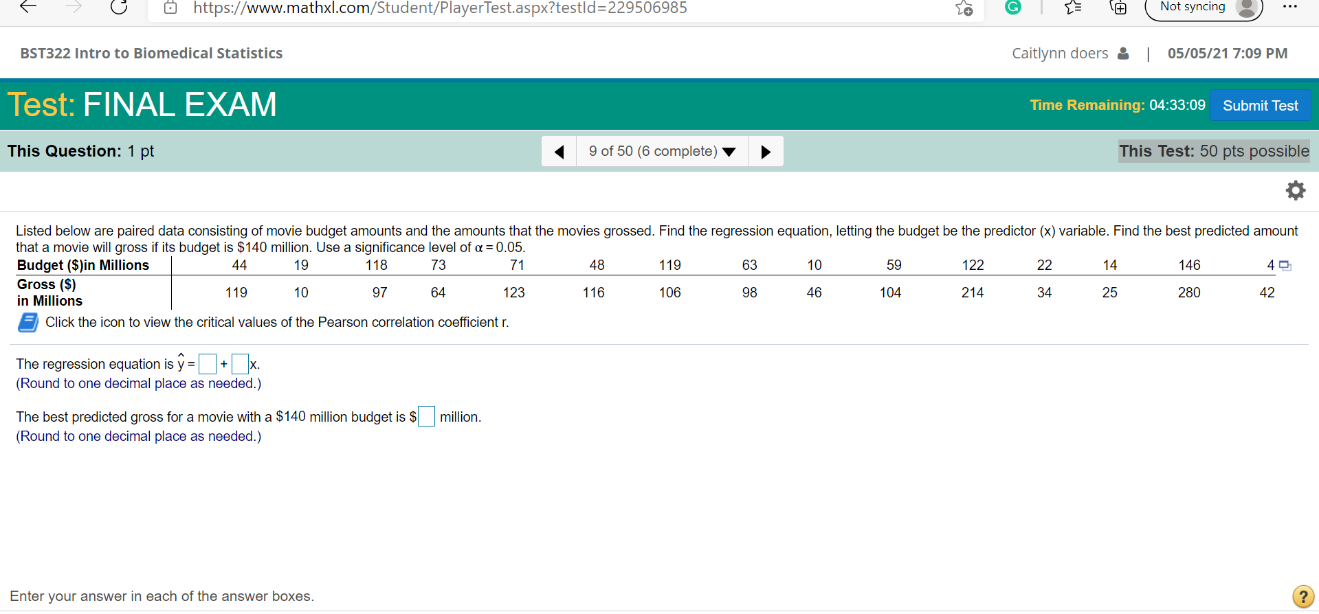Click the gross value 97 cell
1319x614 pixels.
(380, 293)
